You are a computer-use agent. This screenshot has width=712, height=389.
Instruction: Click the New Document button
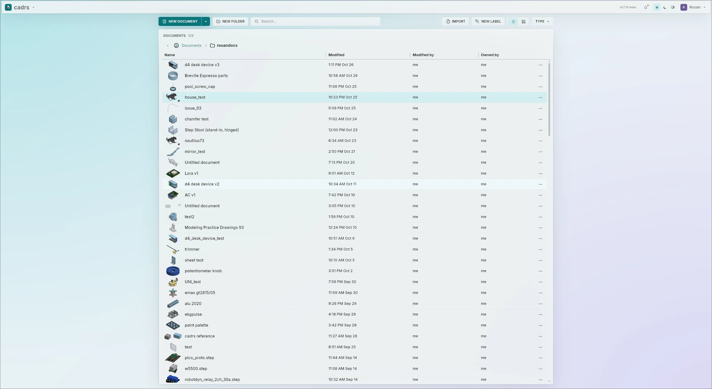coord(180,22)
